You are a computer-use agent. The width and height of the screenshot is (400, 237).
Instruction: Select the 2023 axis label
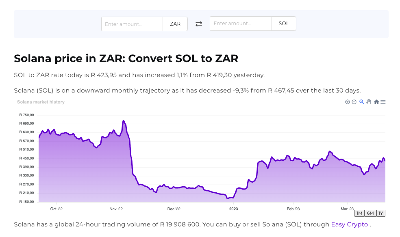pos(233,209)
